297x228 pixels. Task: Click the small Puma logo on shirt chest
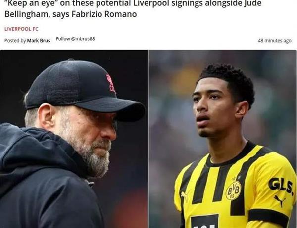(x=184, y=195)
